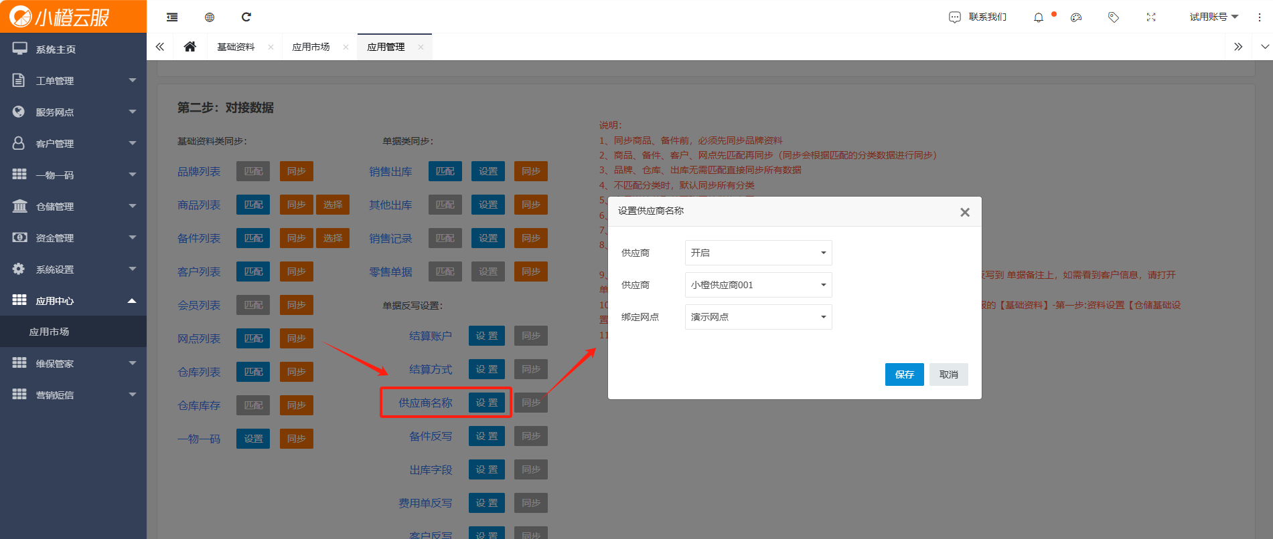Click the tag icon in header
This screenshot has width=1273, height=539.
(x=1114, y=17)
